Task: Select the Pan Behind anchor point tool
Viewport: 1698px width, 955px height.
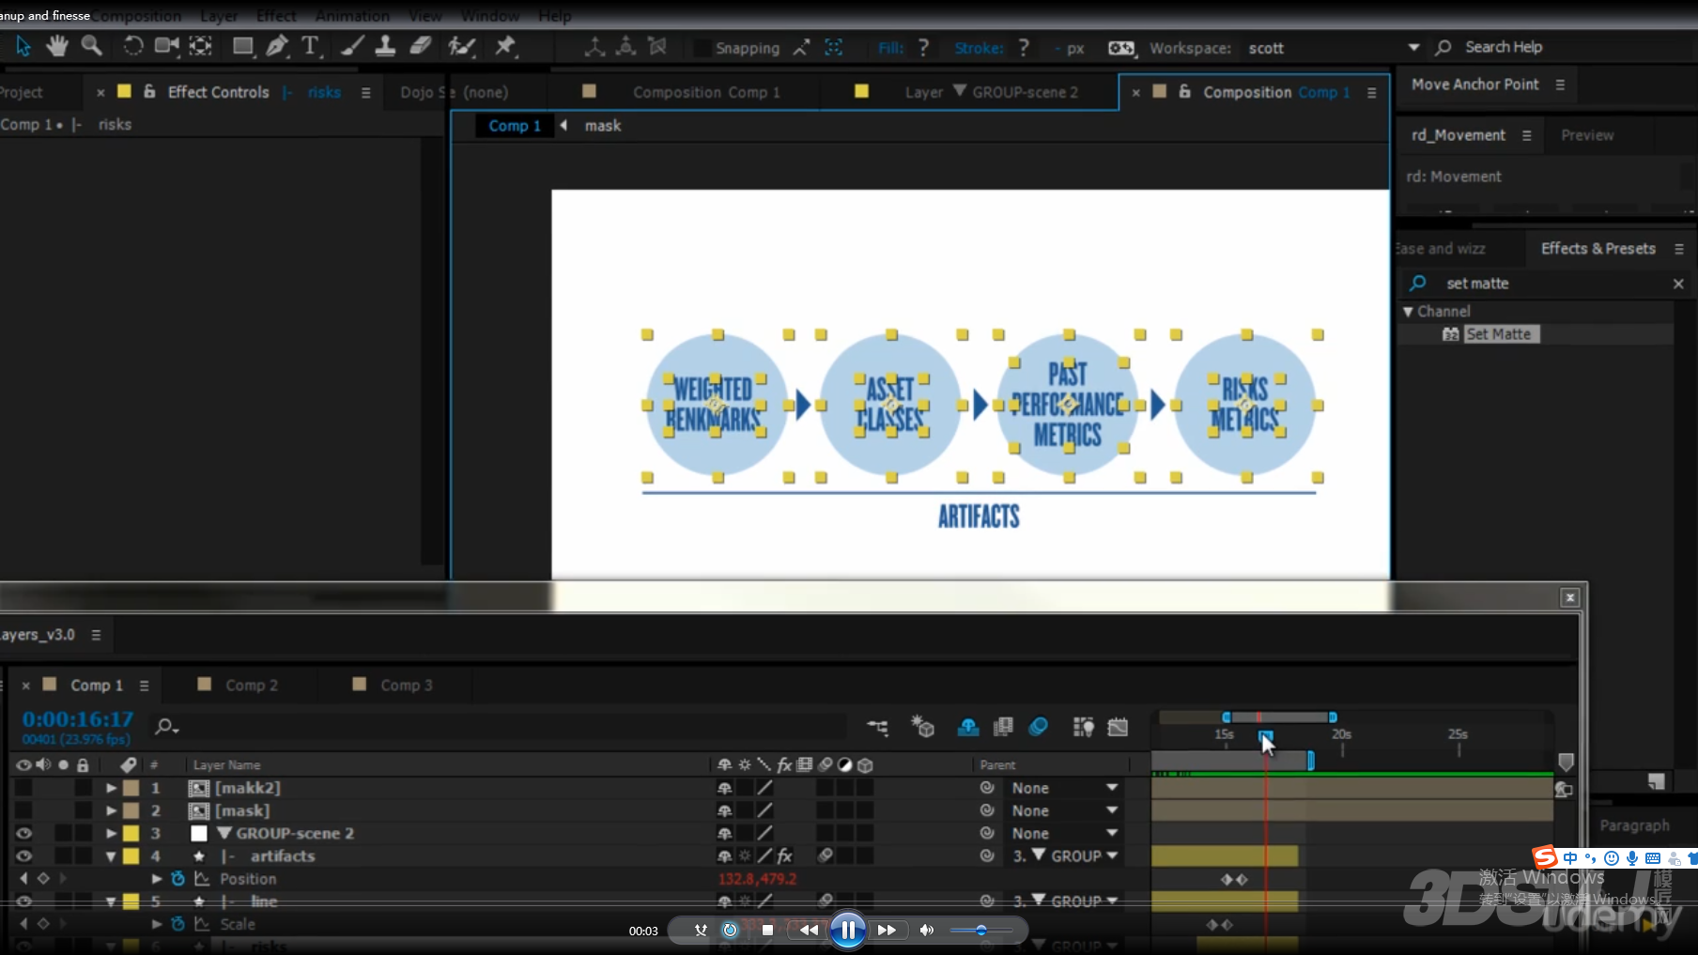Action: (x=200, y=46)
